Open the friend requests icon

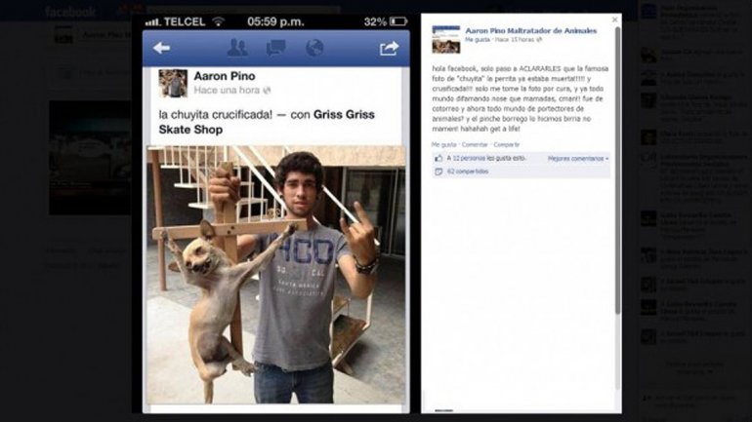[x=237, y=48]
